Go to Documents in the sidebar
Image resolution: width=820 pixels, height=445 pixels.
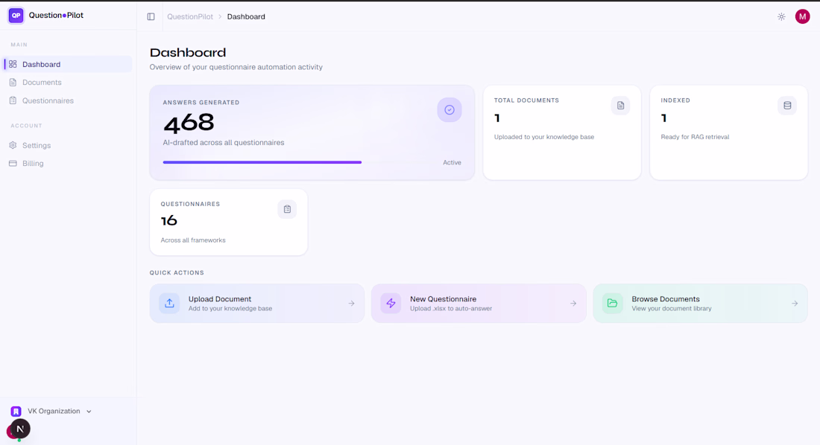click(68, 83)
